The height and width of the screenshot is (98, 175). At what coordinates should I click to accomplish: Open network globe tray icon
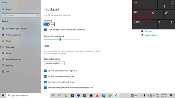click(151, 96)
